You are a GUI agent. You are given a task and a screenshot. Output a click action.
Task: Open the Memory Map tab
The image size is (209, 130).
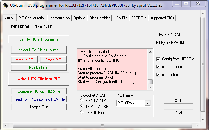[60, 18]
